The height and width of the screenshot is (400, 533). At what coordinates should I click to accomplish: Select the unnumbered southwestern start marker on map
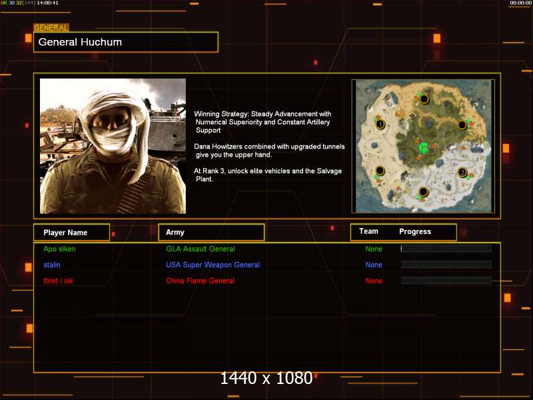380,170
